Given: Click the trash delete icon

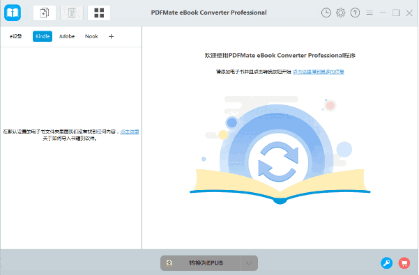Looking at the screenshot, I should click(x=72, y=13).
